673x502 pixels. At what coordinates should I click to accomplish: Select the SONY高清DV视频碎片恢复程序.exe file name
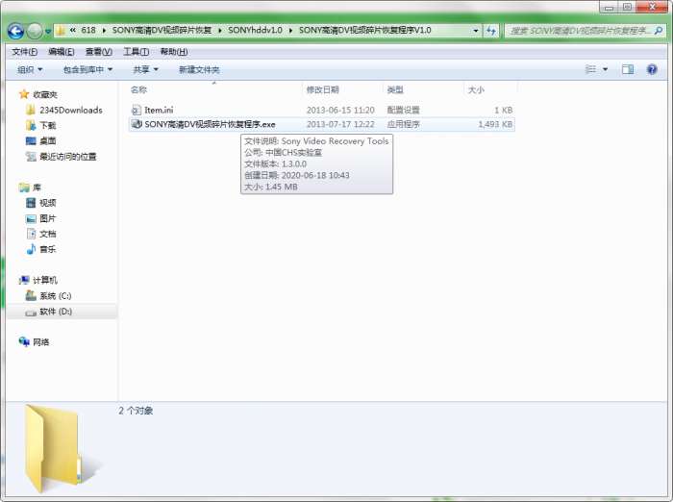[210, 124]
